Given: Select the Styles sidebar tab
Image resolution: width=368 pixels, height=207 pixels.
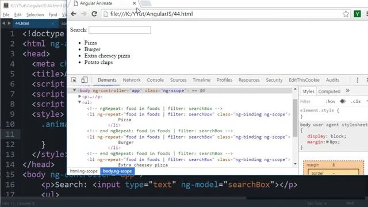Looking at the screenshot, I should coord(308,91).
